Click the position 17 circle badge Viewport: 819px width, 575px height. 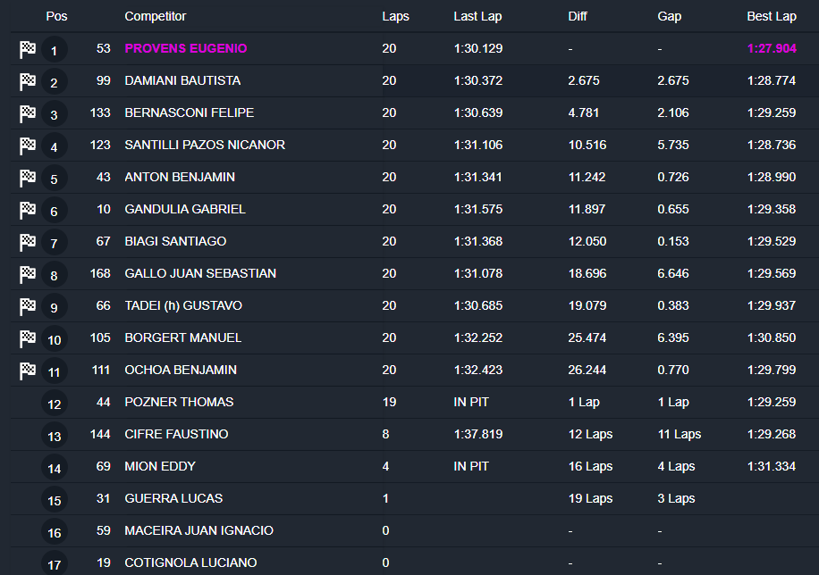[x=55, y=564]
